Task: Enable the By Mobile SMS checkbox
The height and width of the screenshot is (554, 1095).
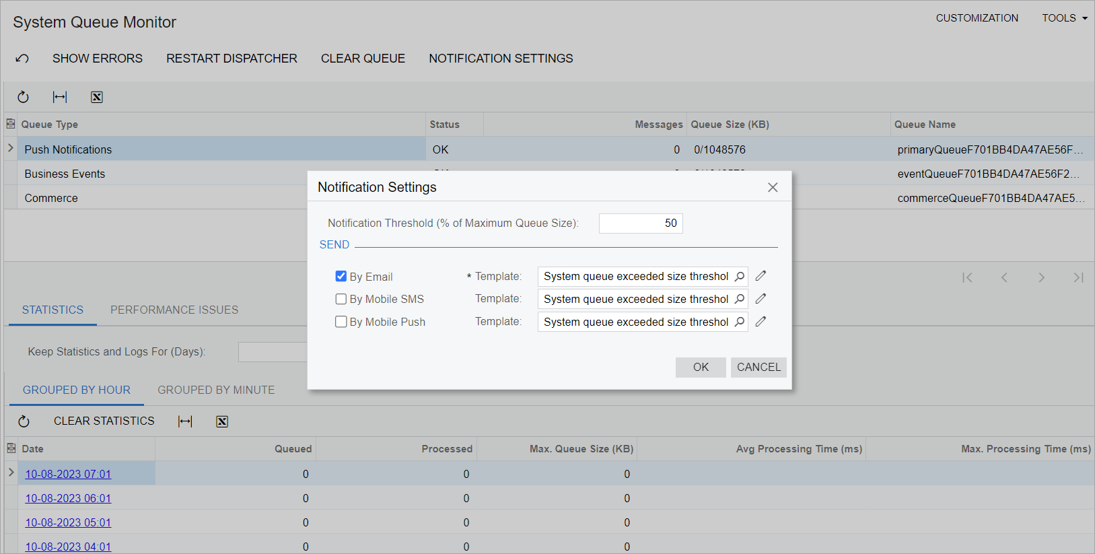Action: (x=341, y=299)
